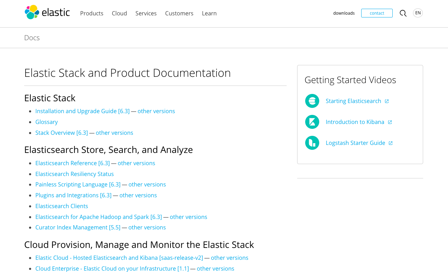This screenshot has height=272, width=448.
Task: Click the contact button
Action: tap(377, 13)
